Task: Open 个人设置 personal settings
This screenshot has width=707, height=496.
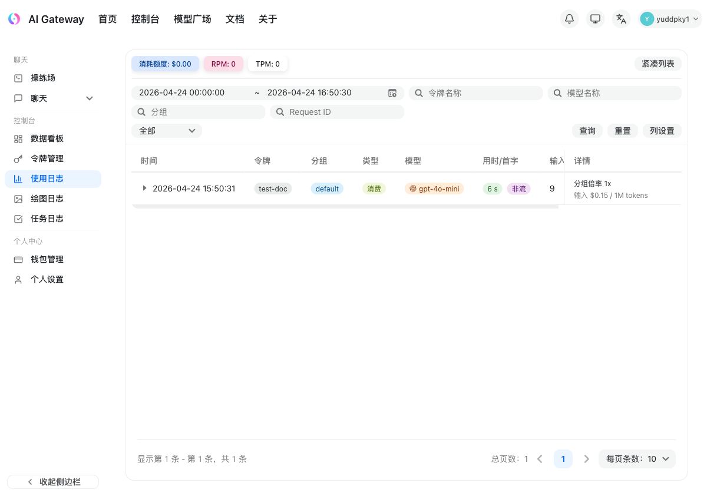Action: click(x=53, y=279)
